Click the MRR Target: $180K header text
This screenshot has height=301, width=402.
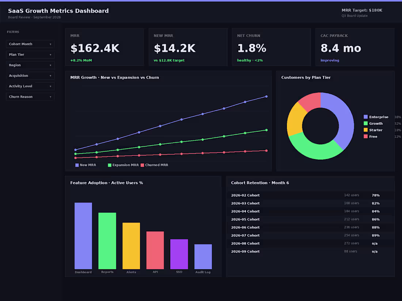(x=362, y=10)
